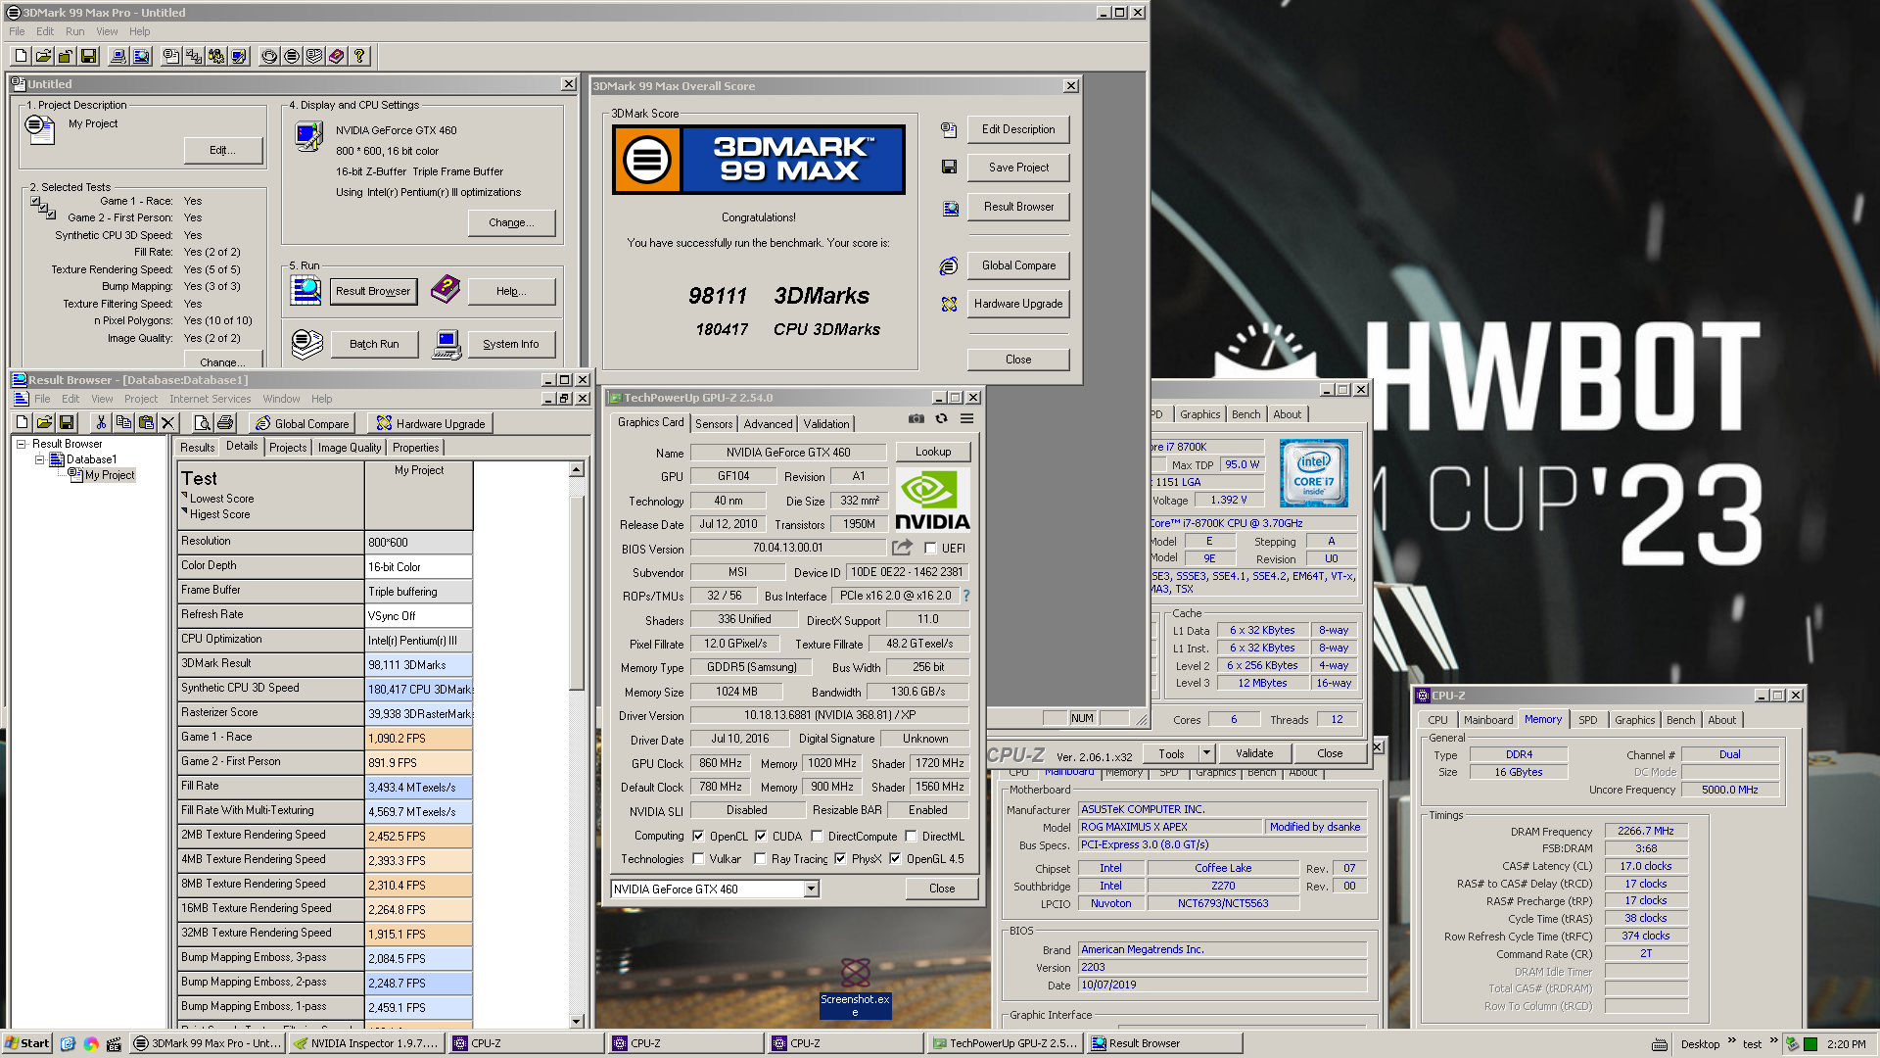Toggle CUDA checkbox in GPU-Z

[x=761, y=837]
